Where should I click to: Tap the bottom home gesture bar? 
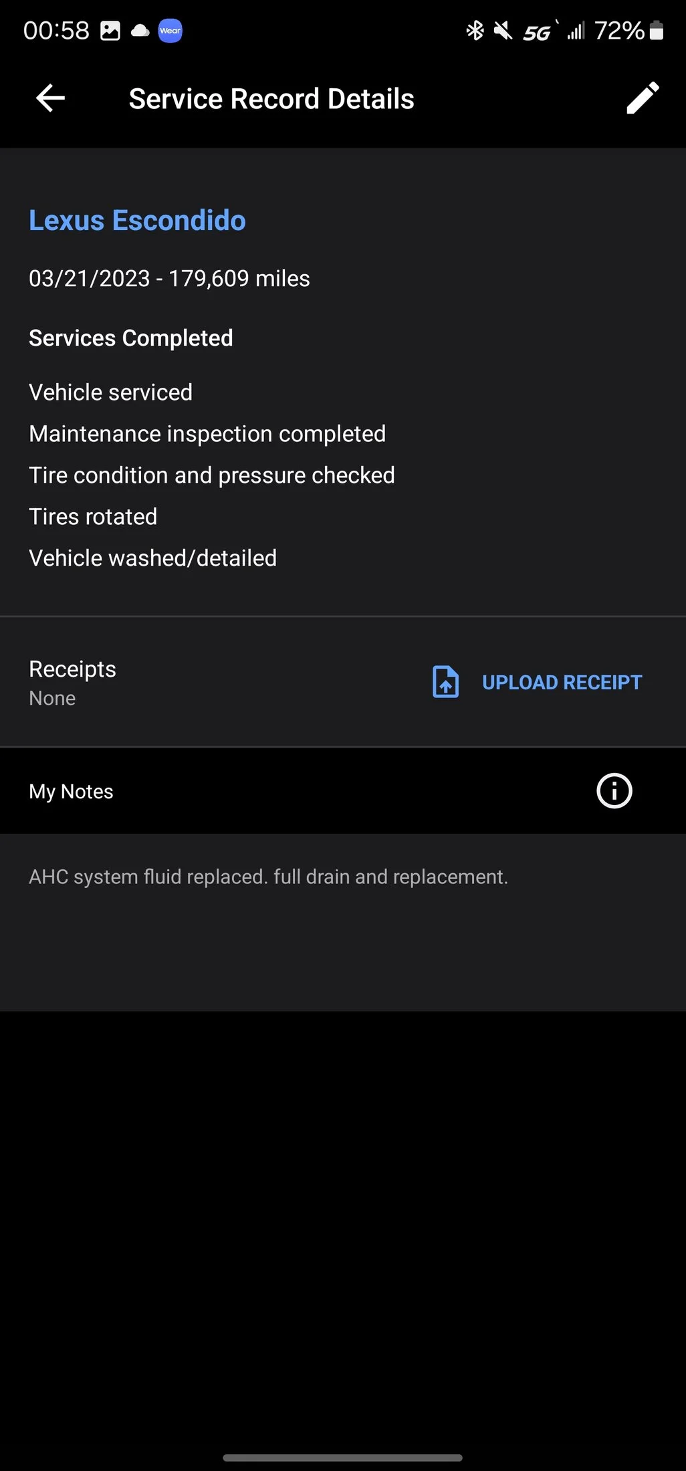(x=342, y=1458)
